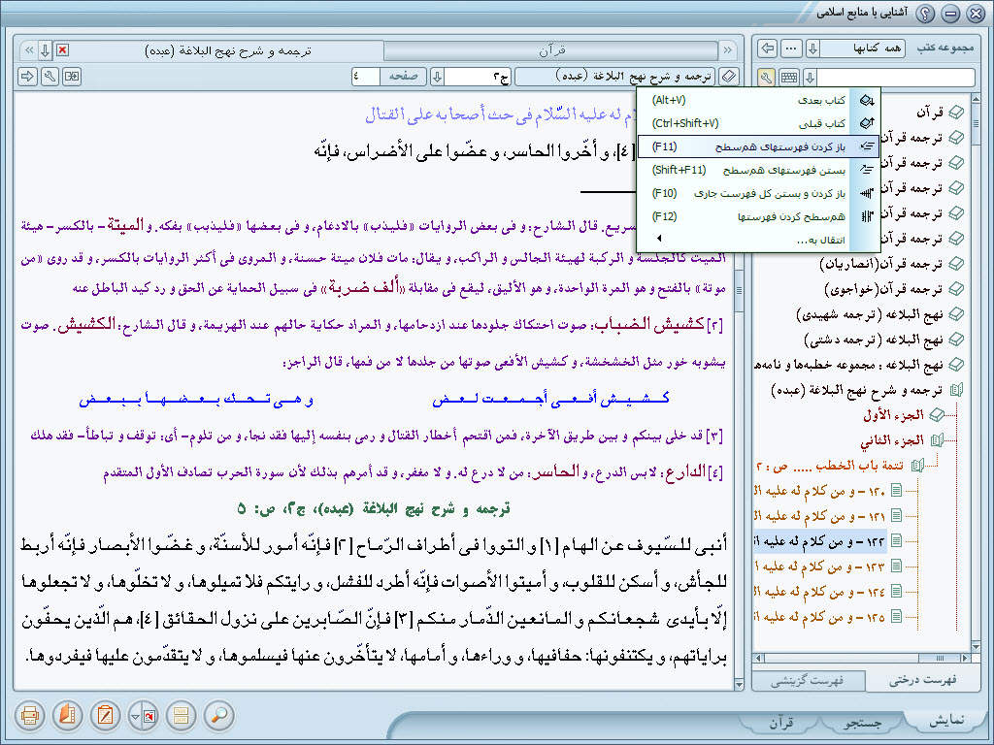Click the magnifier search icon at bottom left
The height and width of the screenshot is (745, 994).
[220, 716]
